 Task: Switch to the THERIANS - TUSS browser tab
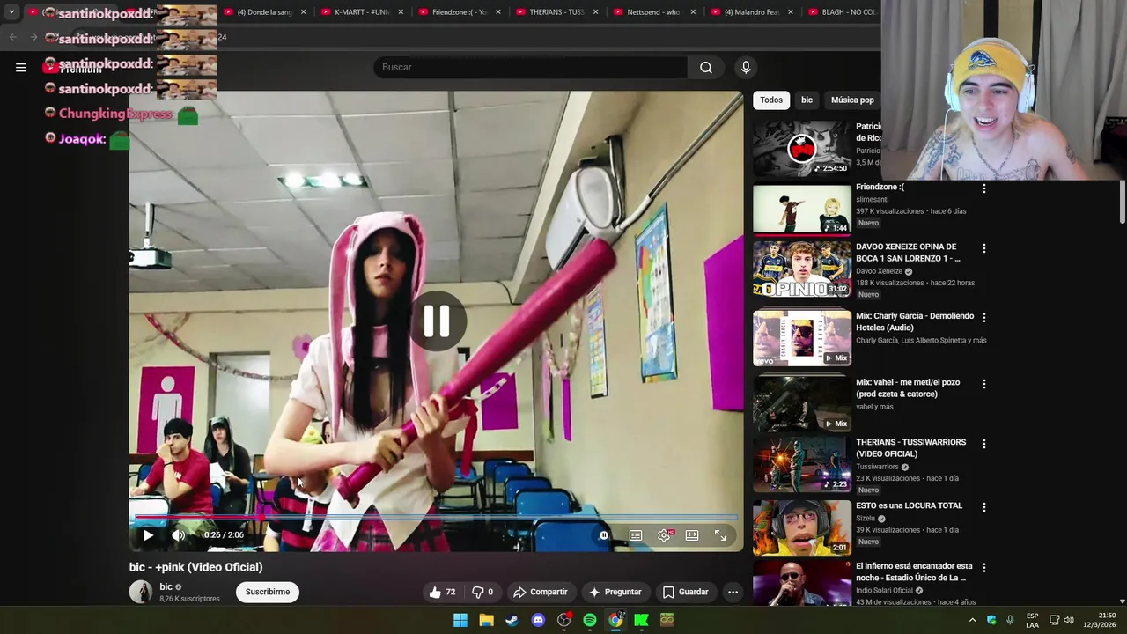coord(556,12)
